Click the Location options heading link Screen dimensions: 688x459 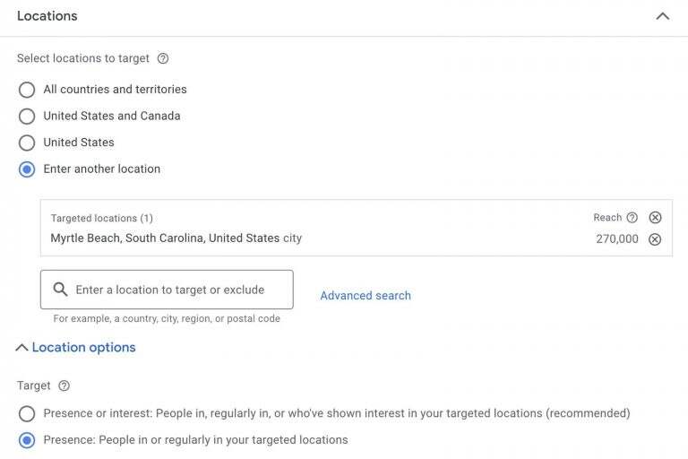coord(84,348)
